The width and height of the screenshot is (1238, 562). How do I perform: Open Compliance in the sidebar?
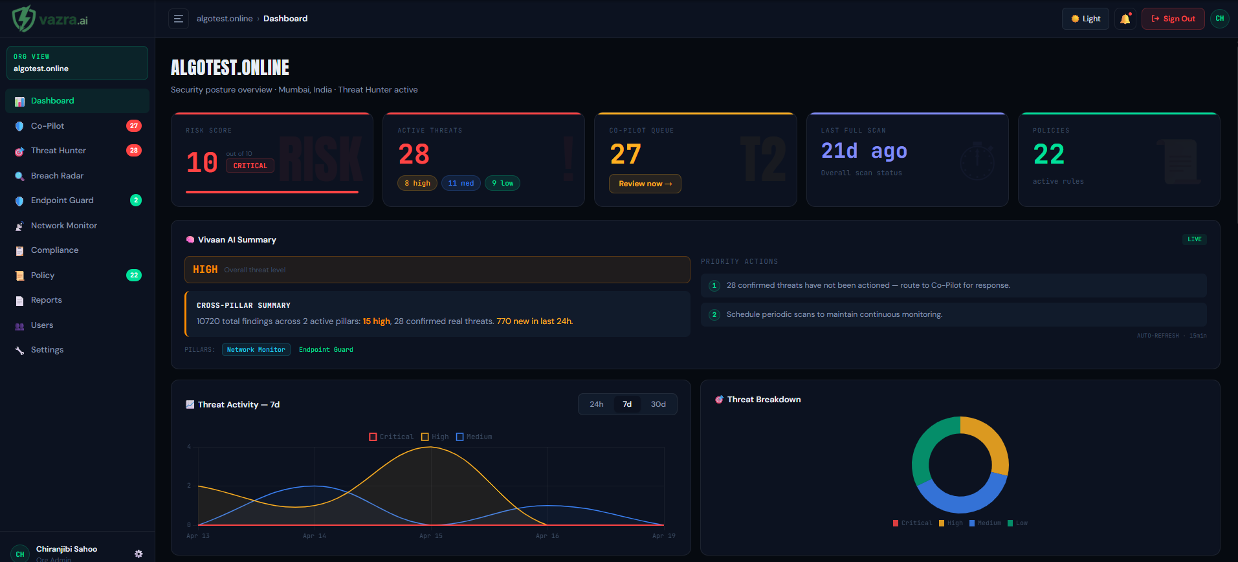pyautogui.click(x=77, y=250)
